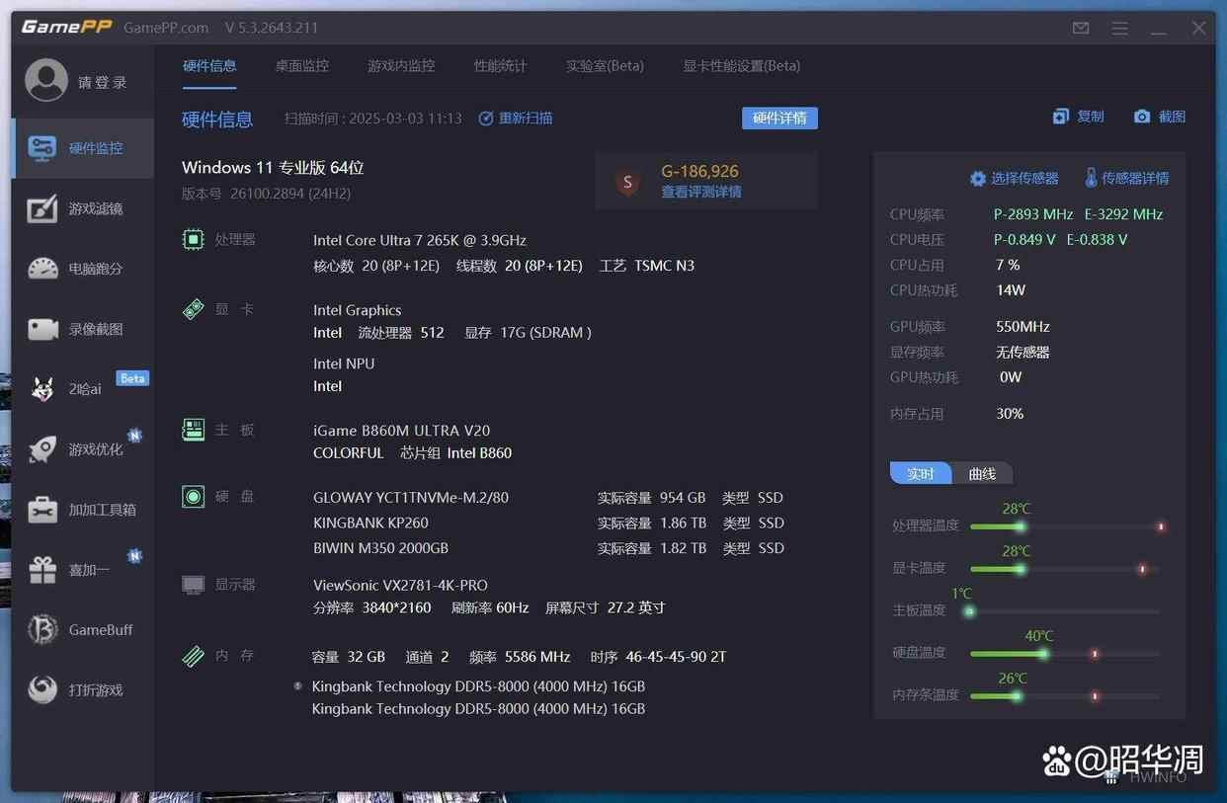Image resolution: width=1227 pixels, height=803 pixels.
Task: Click the GLOWAY YCT1TNVMe-M.2/80 drive row
Action: click(548, 498)
